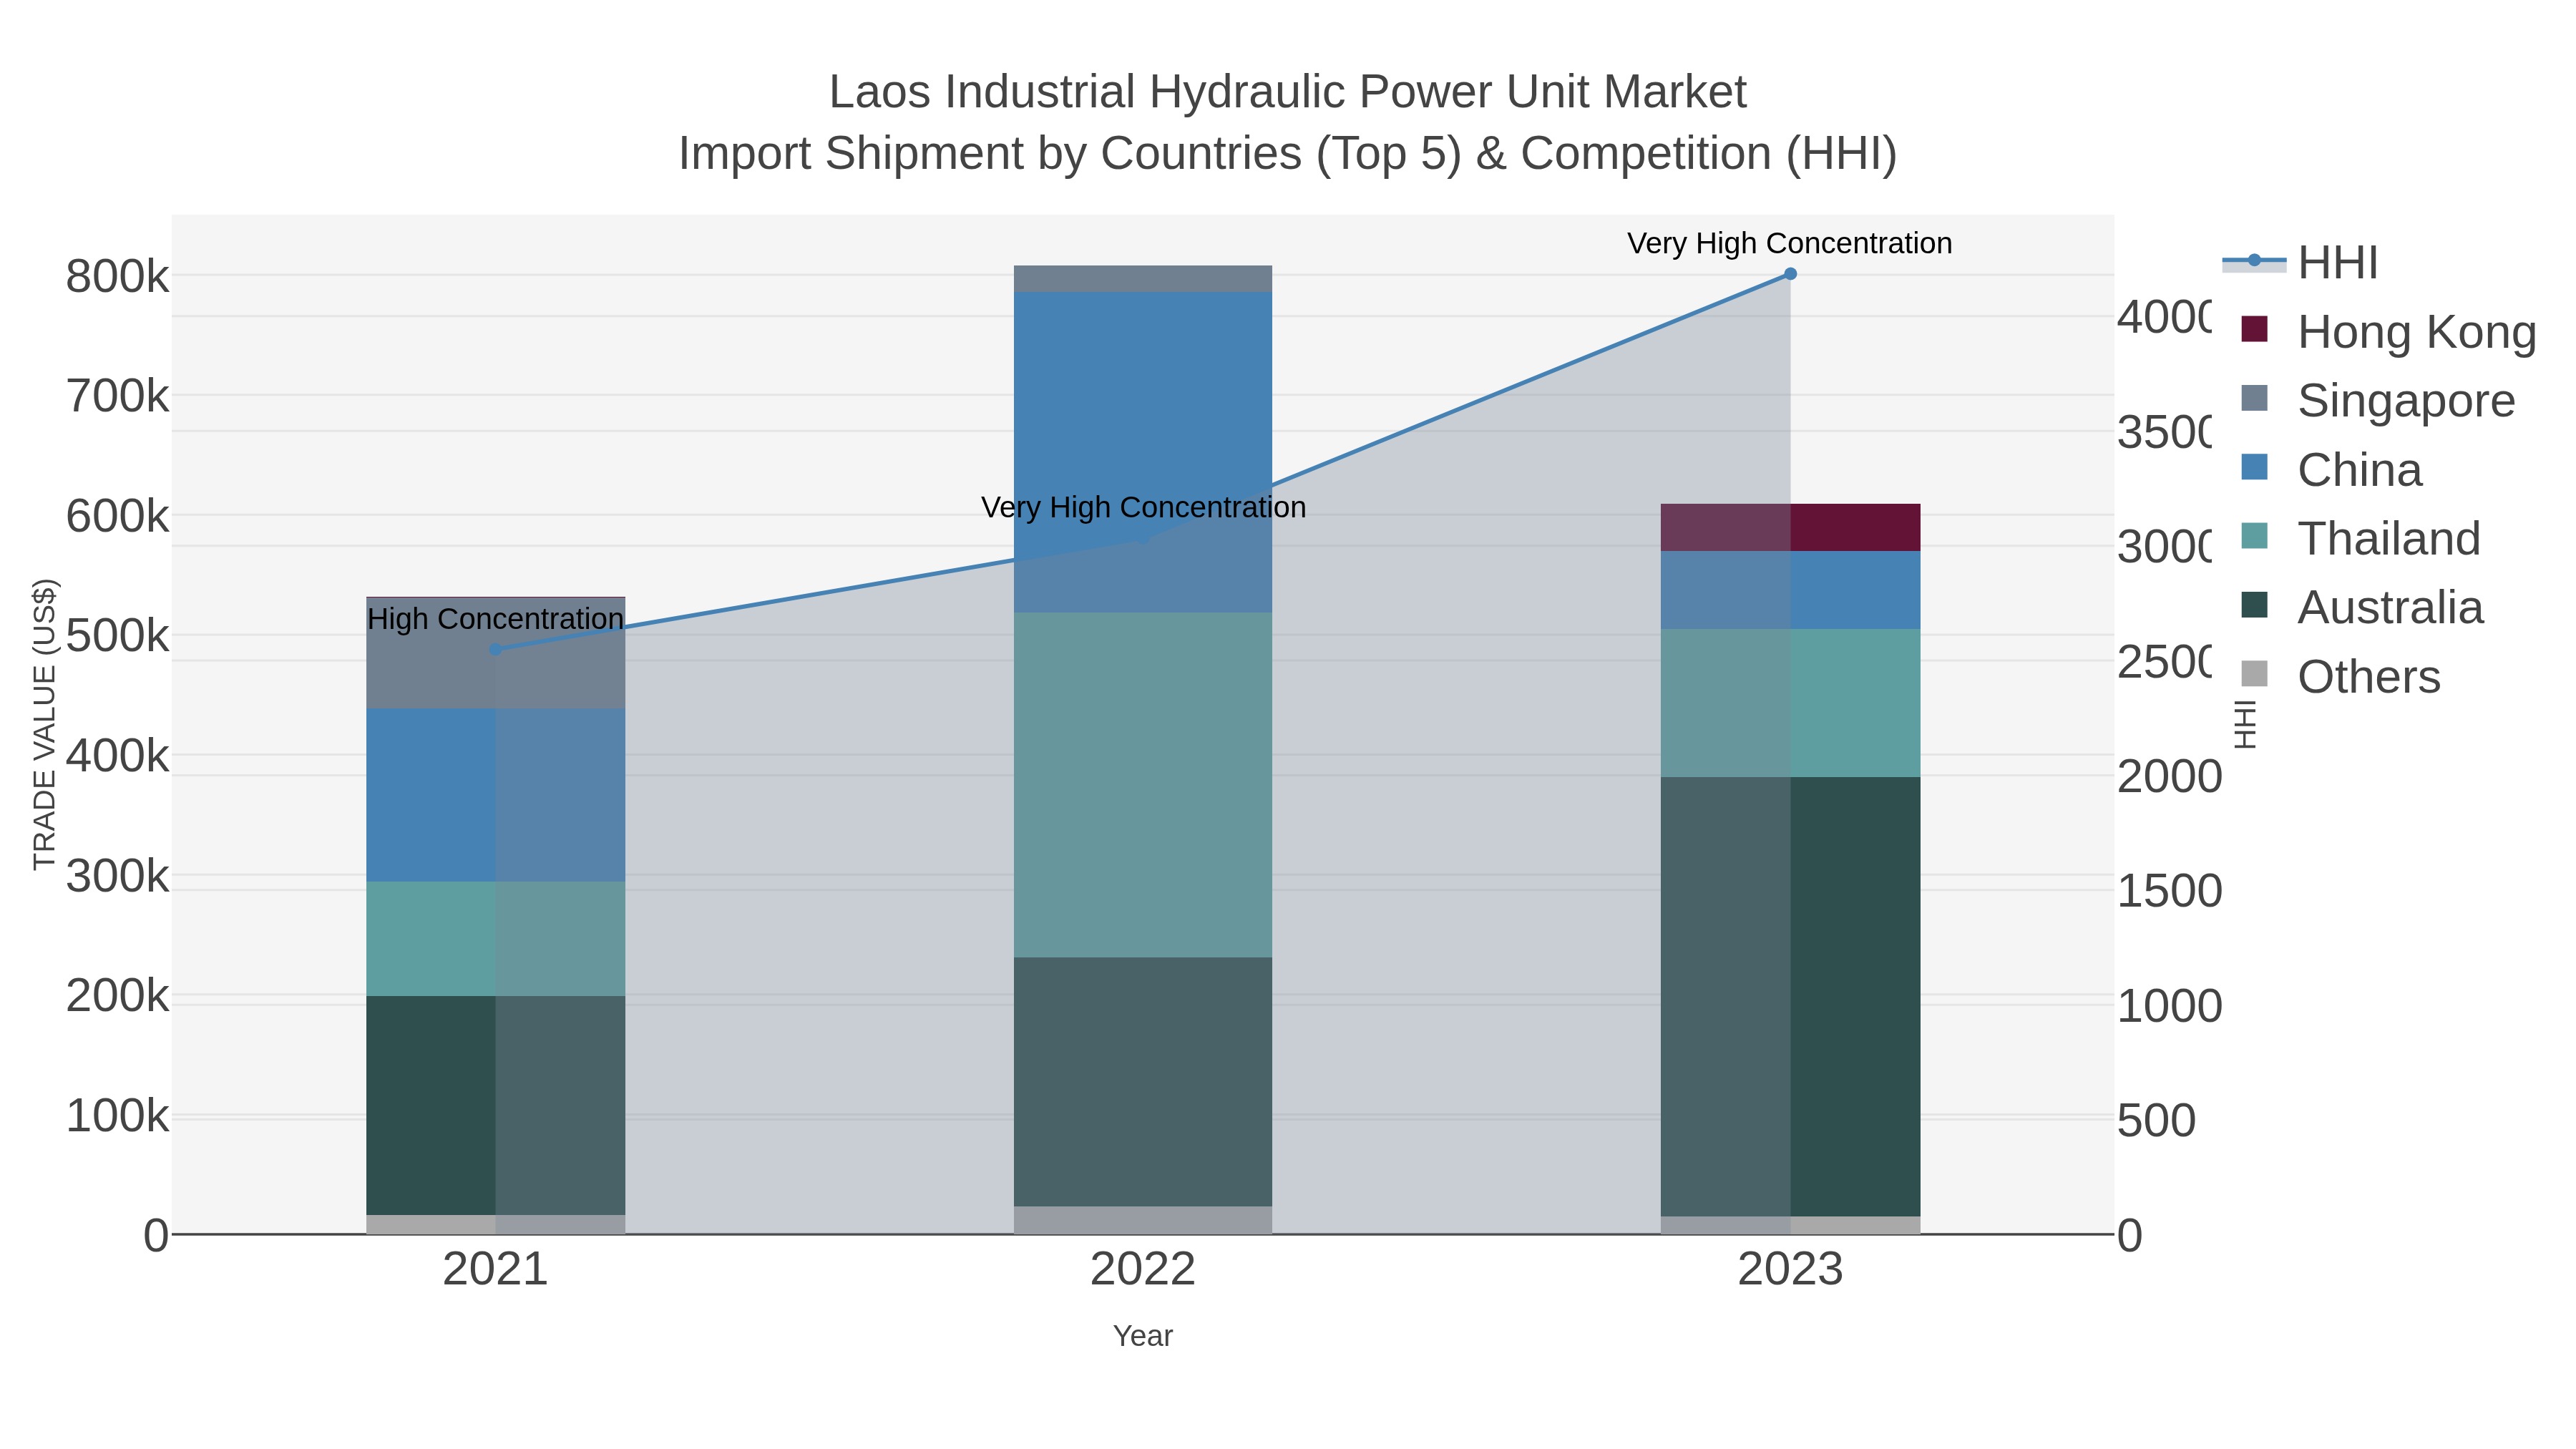2576x1449 pixels.
Task: Click 'Very High Concentration' annotation above 2023
Action: click(1790, 243)
